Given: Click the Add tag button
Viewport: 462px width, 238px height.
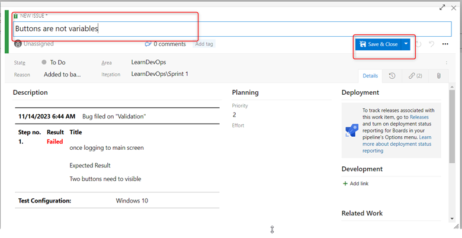Looking at the screenshot, I should point(204,44).
